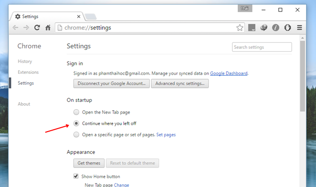Bookmark this page with star icon

240,27
